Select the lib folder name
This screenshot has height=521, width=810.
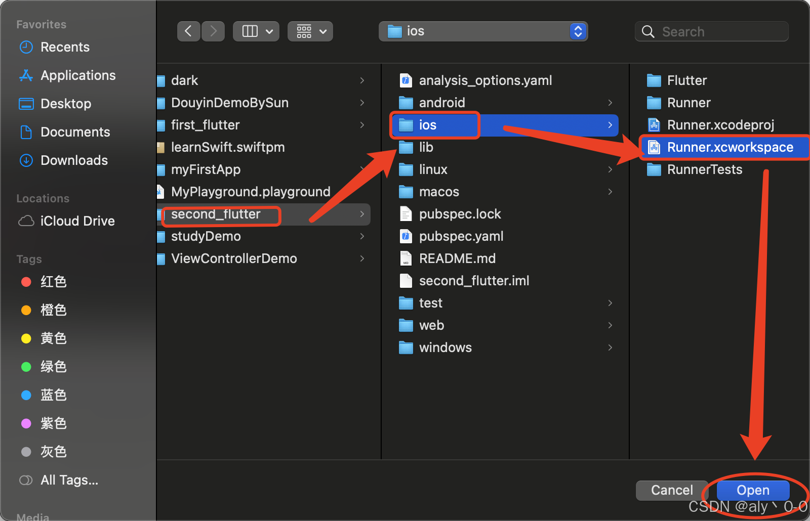click(426, 147)
